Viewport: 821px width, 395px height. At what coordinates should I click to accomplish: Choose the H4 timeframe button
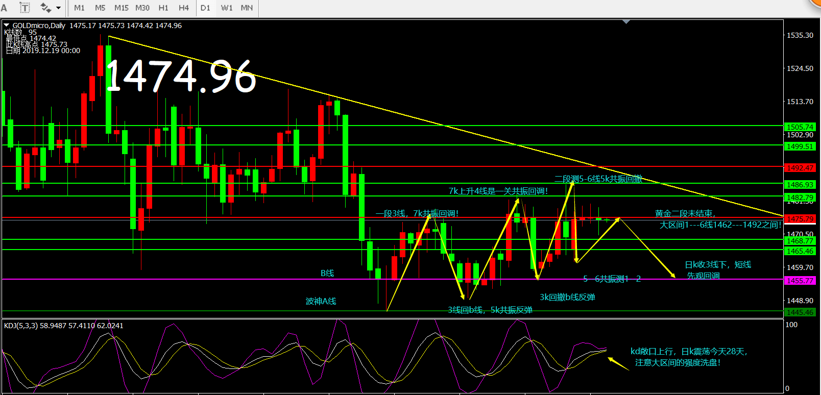click(x=184, y=8)
